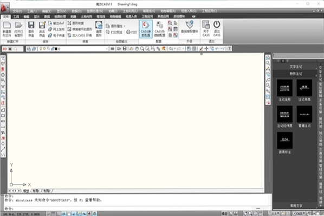The width and height of the screenshot is (324, 216).
Task: Switch to the 等高线 ribbon tab
Action: pyautogui.click(x=101, y=17)
